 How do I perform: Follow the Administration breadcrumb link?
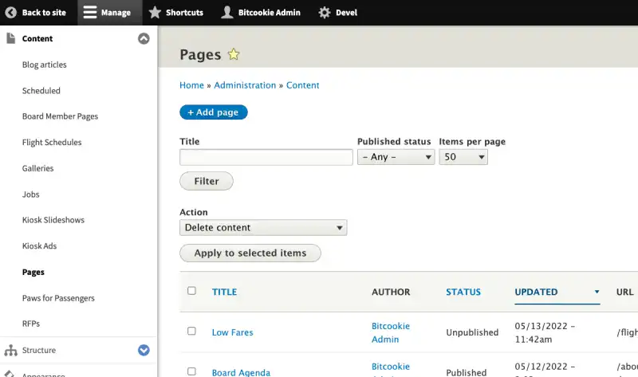tap(245, 85)
